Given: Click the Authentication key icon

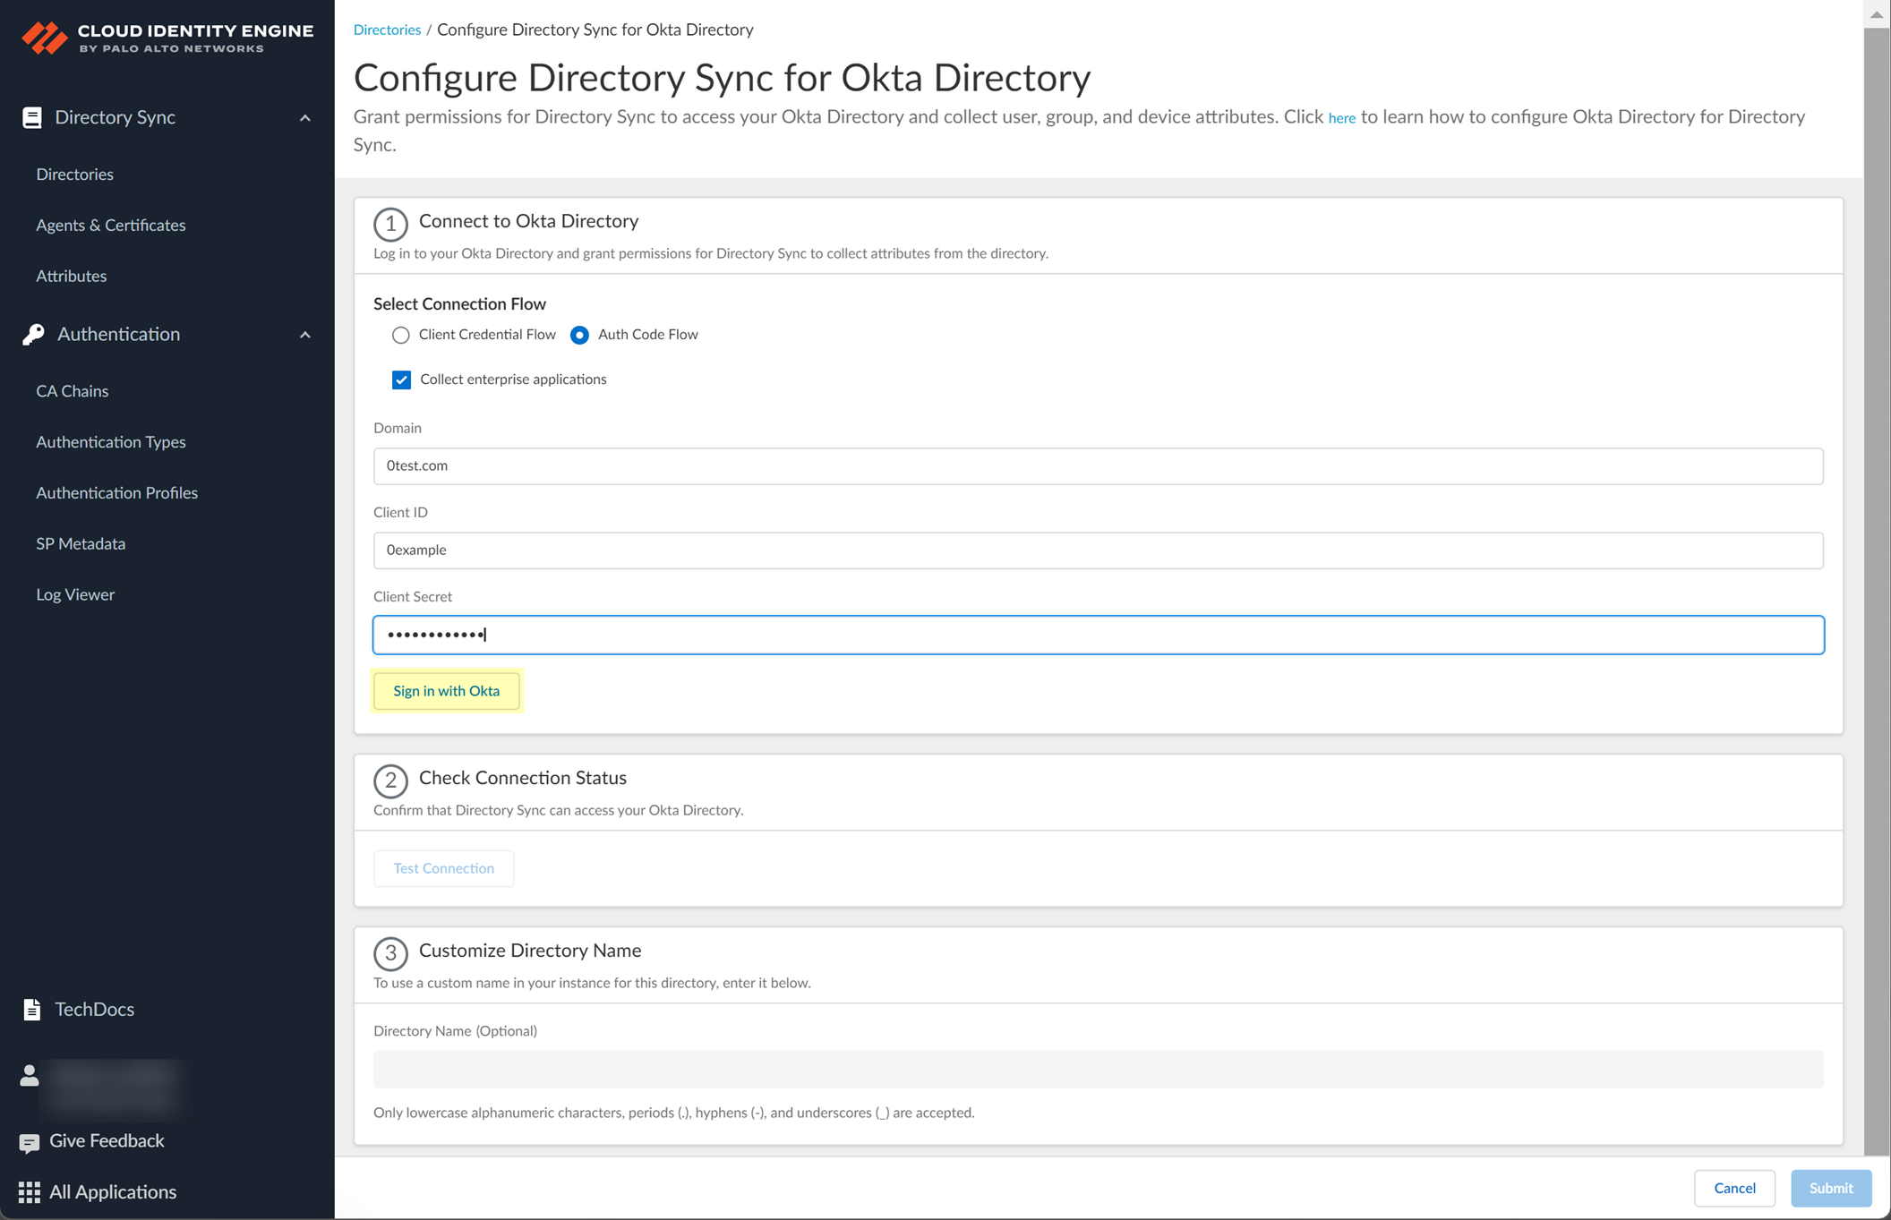Looking at the screenshot, I should point(33,334).
